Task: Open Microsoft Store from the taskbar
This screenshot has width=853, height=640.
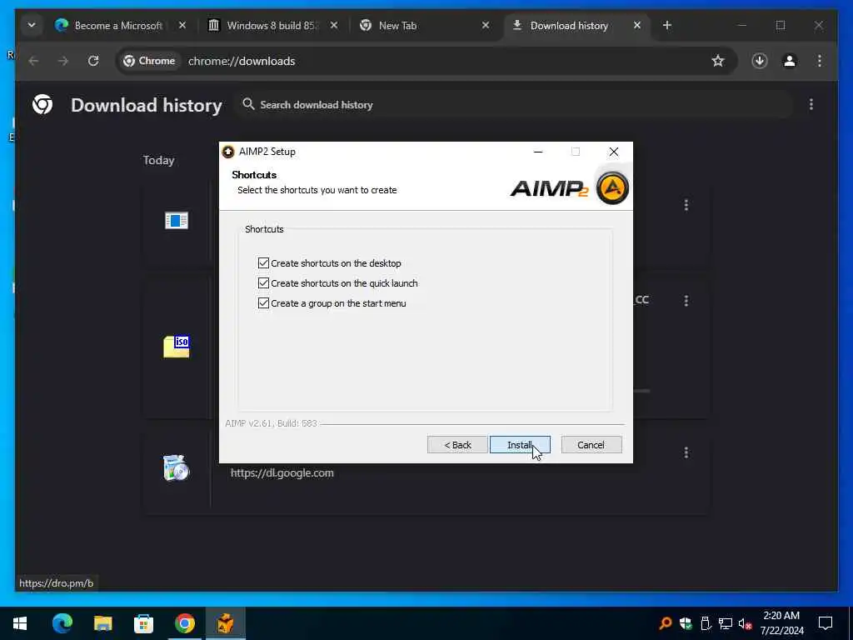Action: pos(143,623)
